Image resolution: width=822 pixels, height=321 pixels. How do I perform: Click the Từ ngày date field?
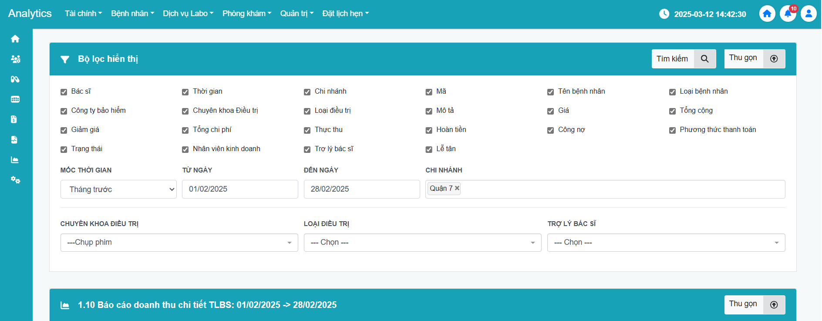tap(240, 189)
